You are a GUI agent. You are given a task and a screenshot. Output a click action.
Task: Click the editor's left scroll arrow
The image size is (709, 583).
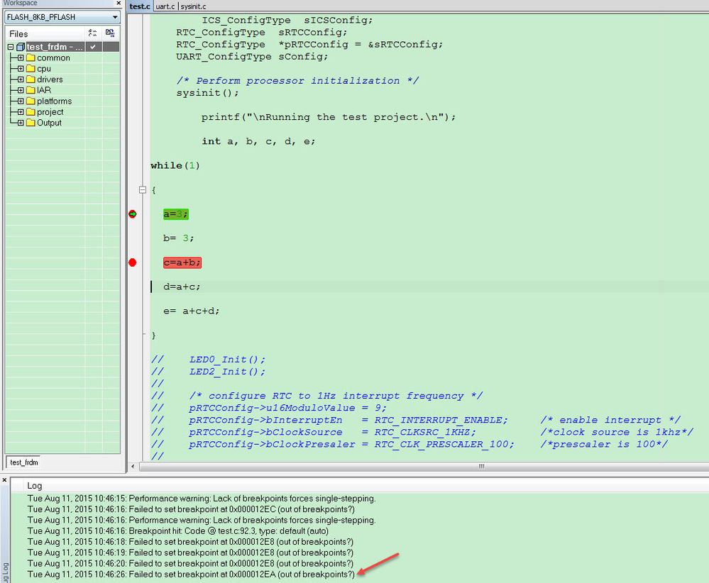point(133,466)
